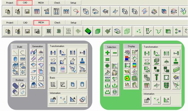Click the line drawing icon under Build
Viewport: 188px width, 111px height.
pos(15,53)
